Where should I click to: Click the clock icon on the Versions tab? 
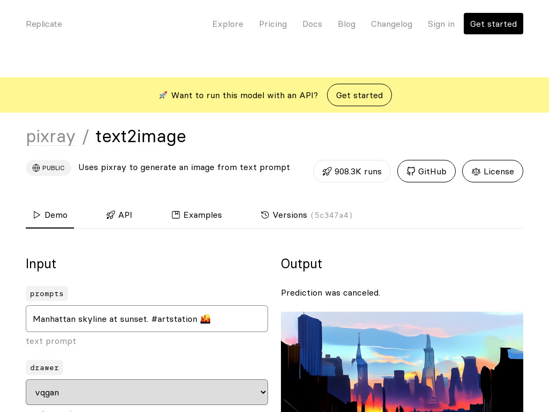click(265, 215)
